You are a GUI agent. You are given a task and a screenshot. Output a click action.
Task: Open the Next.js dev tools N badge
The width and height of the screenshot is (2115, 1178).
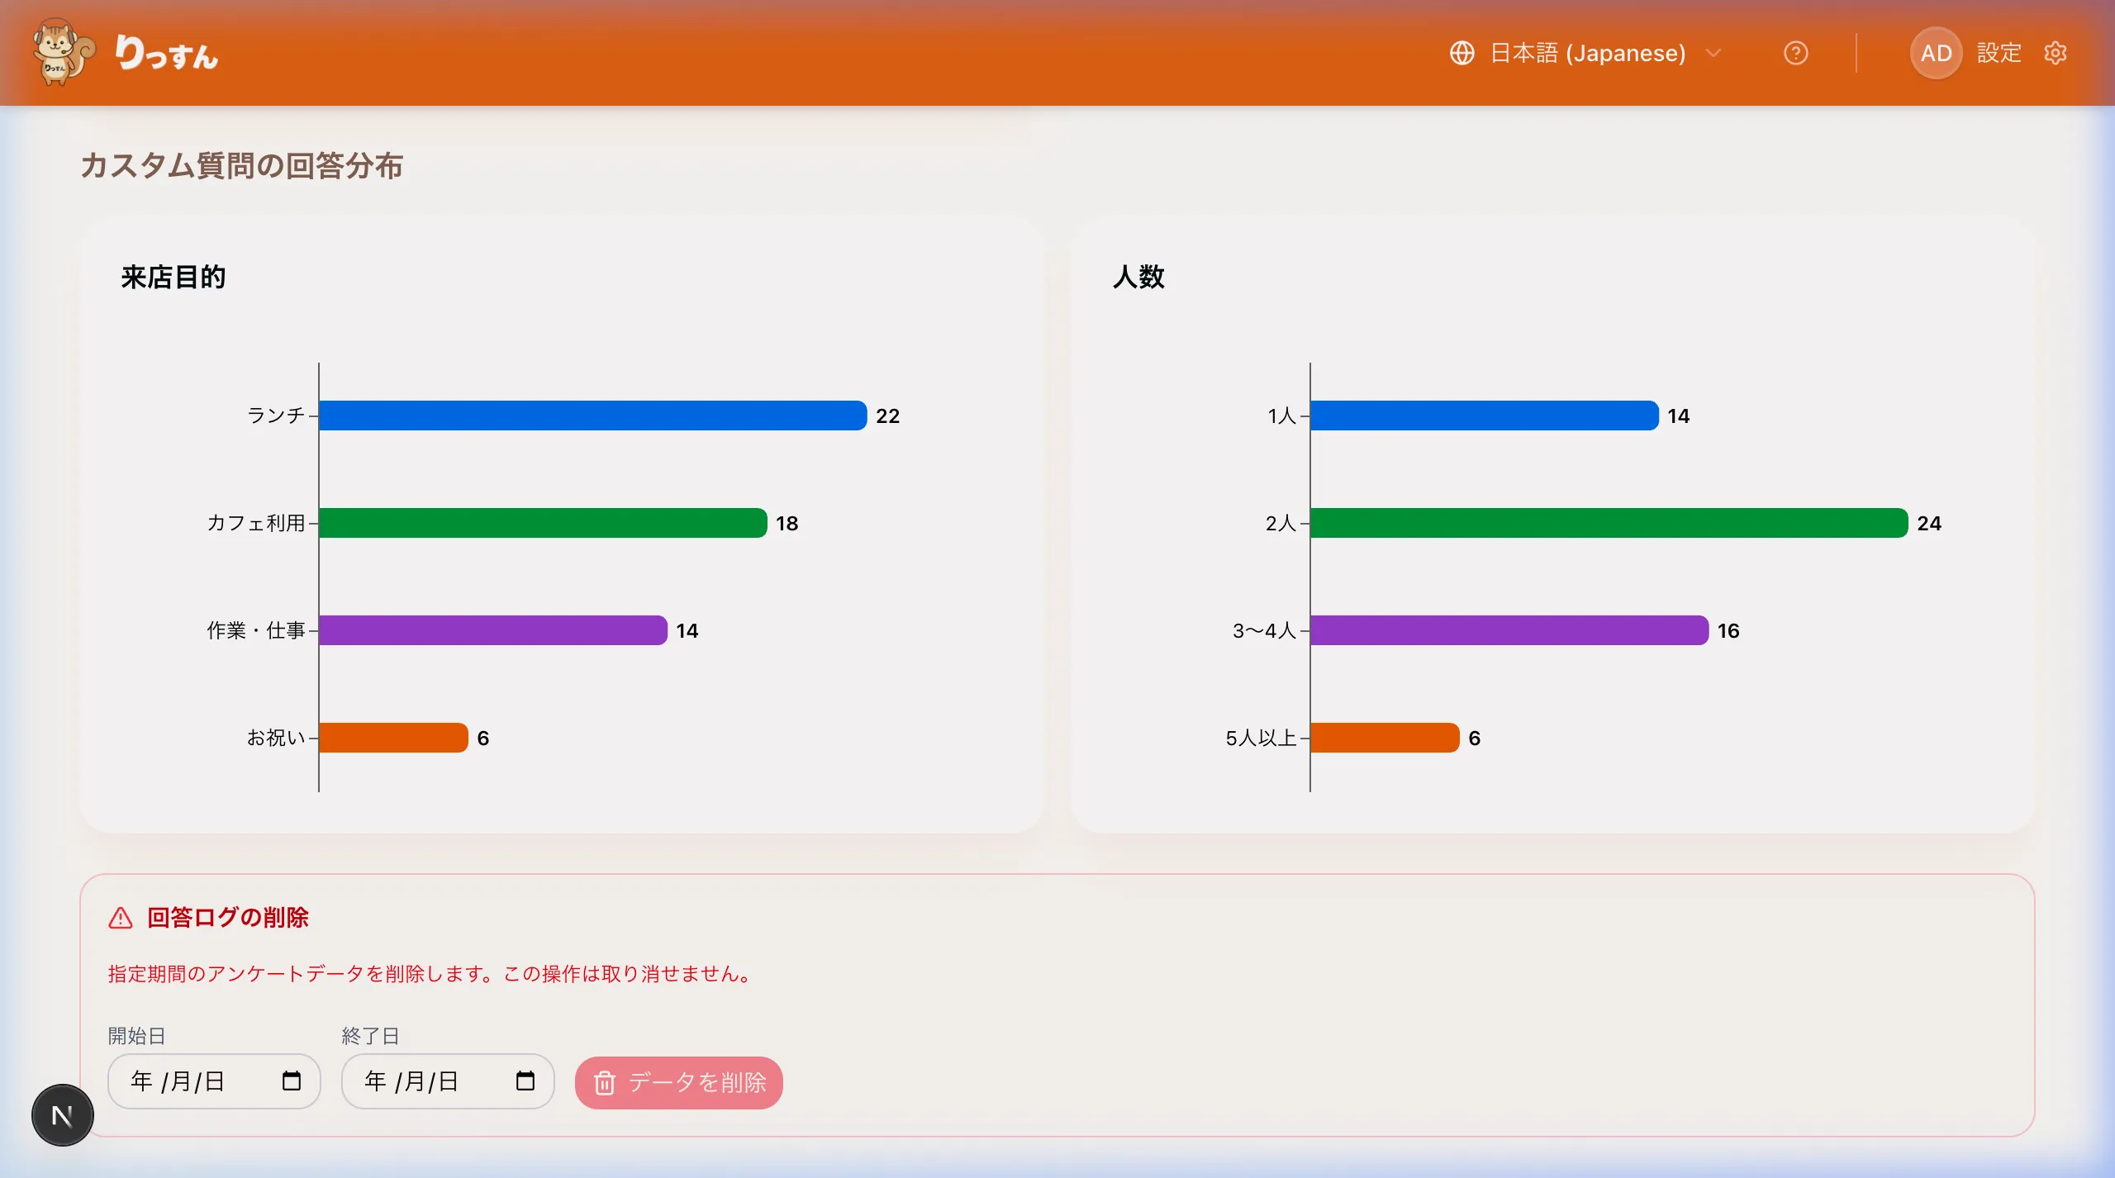(x=63, y=1115)
